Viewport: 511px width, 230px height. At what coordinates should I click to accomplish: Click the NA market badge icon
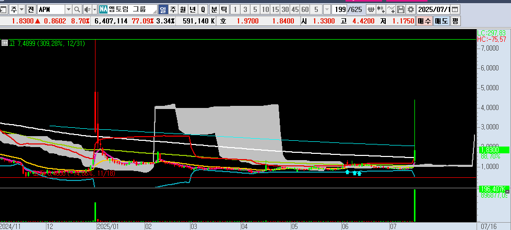pyautogui.click(x=103, y=9)
